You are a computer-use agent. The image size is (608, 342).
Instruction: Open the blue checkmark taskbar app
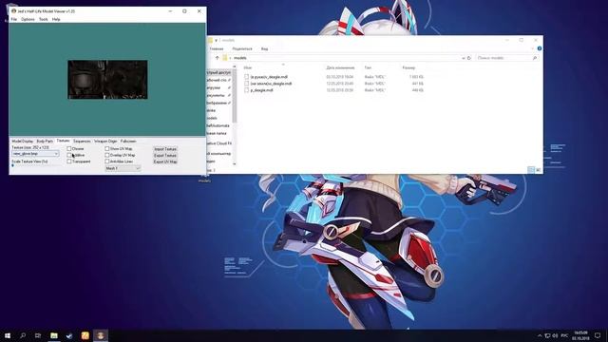tap(69, 335)
